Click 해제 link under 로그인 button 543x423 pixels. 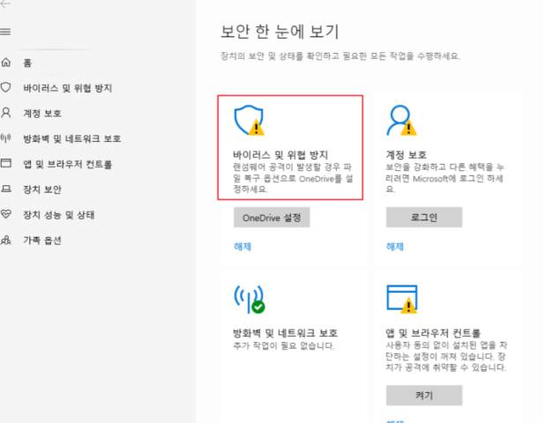395,247
